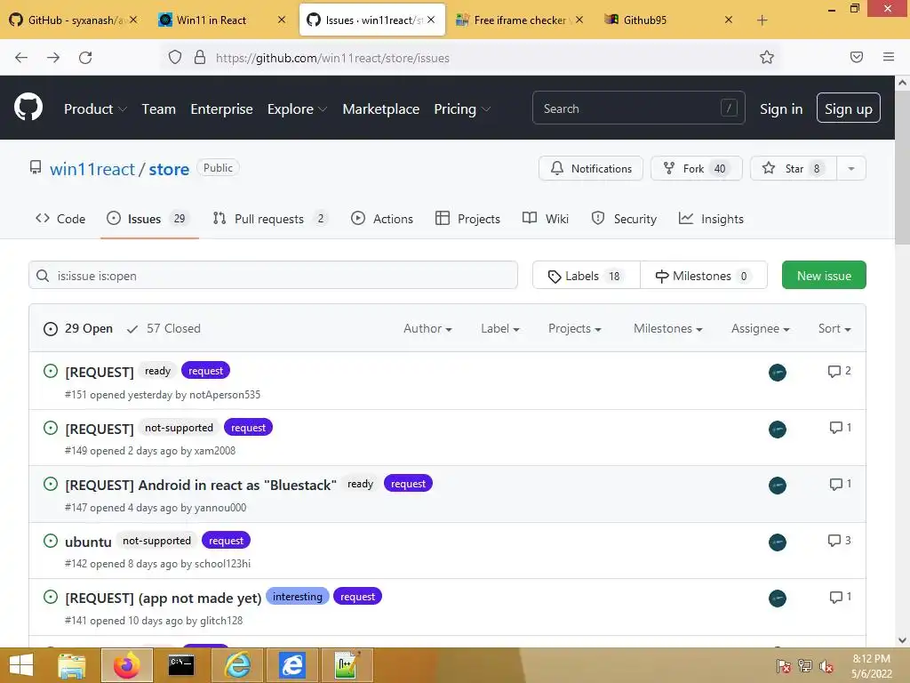Click the Sign in link

click(x=781, y=109)
